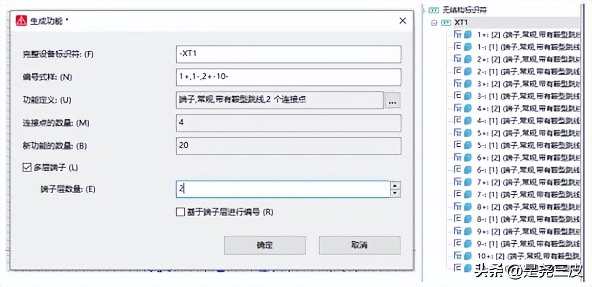
Task: Click the blue 3D icon for 3+ terminal
Action: [468, 83]
